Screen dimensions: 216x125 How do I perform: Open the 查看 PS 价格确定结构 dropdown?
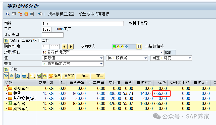(x=101, y=64)
